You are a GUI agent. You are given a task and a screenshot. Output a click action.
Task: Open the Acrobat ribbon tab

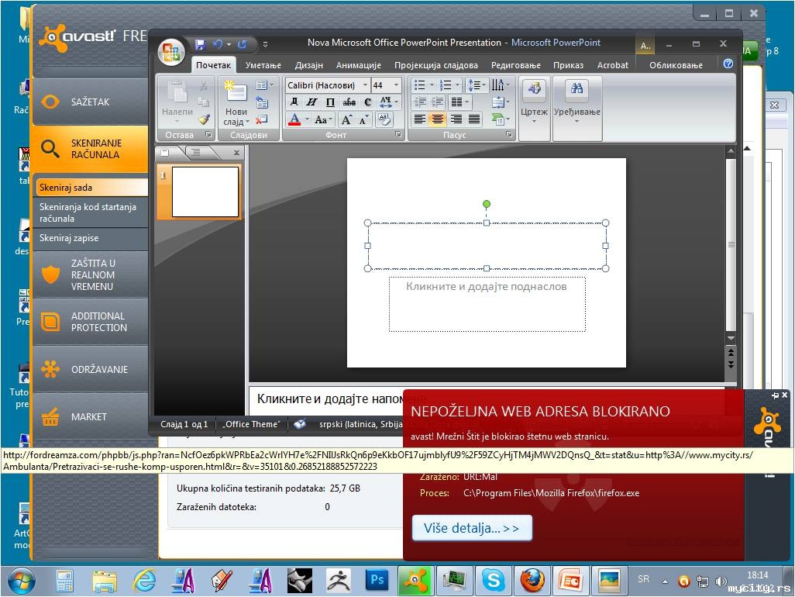[612, 65]
